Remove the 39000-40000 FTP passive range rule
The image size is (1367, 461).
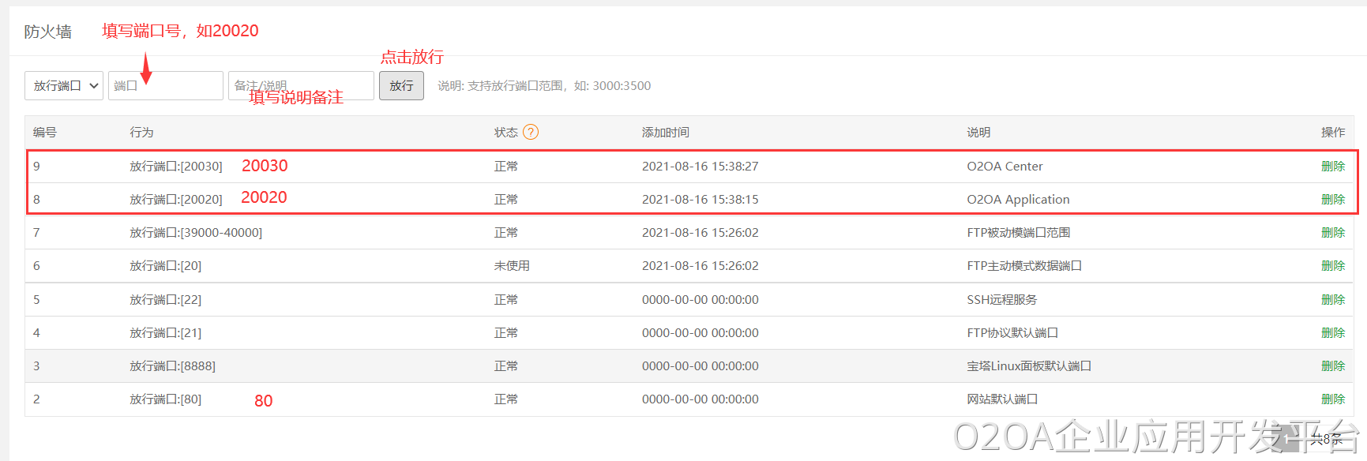tap(1332, 232)
